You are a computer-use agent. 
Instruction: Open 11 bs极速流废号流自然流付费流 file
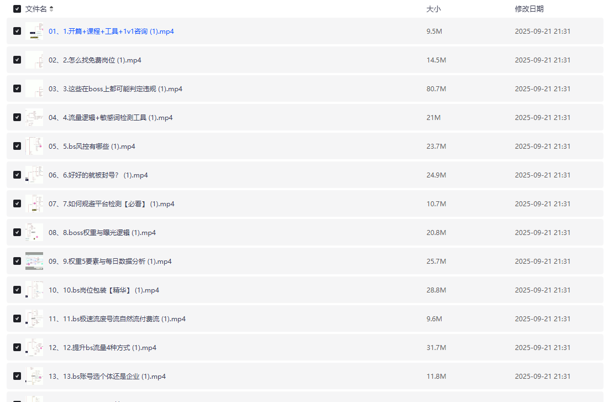117,319
